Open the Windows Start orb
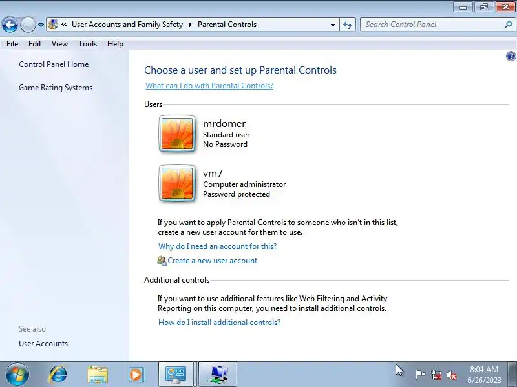517x387 pixels. pyautogui.click(x=17, y=375)
